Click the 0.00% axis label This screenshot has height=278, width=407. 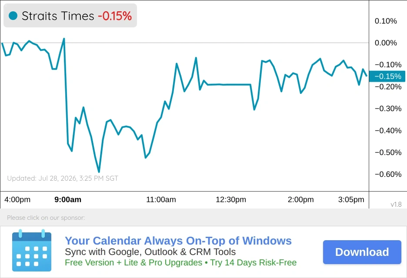point(386,43)
